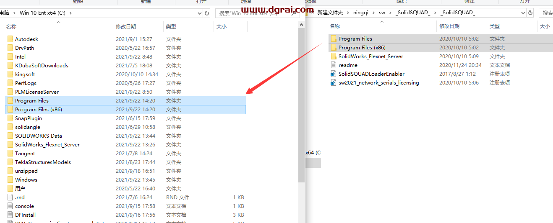Viewport: 553px width, 223px height.
Task: Click SOLIDWORKS Data folder name
Action: pos(39,136)
